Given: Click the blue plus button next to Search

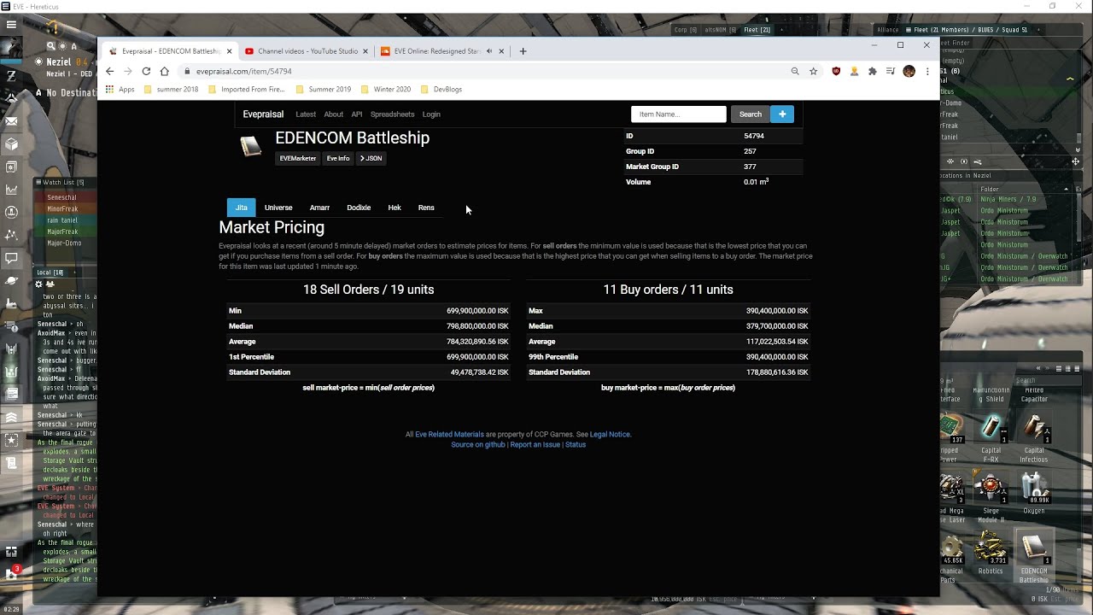Looking at the screenshot, I should click(782, 114).
